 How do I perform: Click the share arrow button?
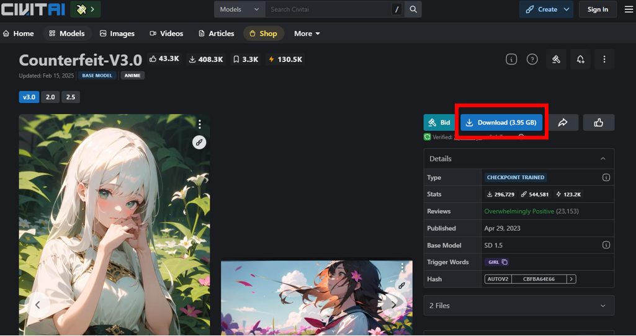(563, 122)
